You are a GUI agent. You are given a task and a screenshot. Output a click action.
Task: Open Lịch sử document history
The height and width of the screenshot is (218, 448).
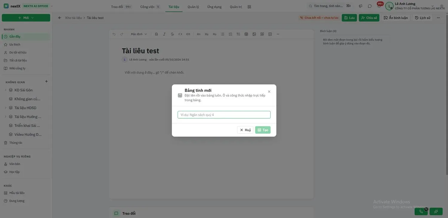click(423, 18)
